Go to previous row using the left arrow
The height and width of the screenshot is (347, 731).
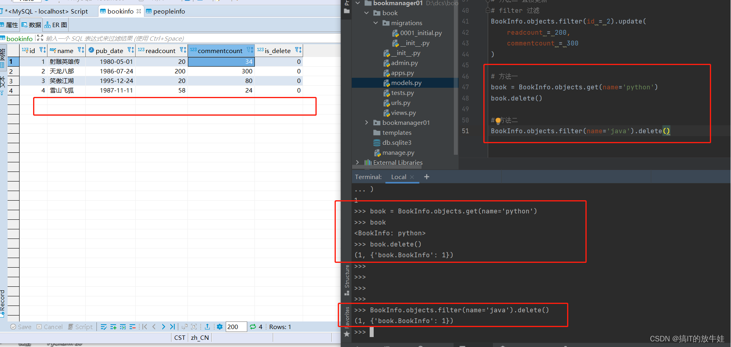(x=154, y=327)
